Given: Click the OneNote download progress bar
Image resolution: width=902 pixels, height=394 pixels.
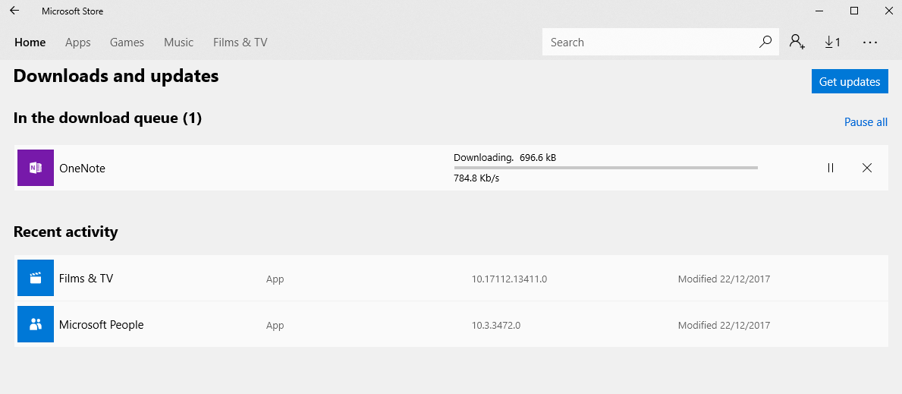Looking at the screenshot, I should [x=605, y=168].
